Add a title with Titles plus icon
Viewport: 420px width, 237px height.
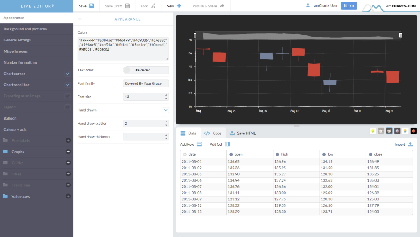click(68, 174)
